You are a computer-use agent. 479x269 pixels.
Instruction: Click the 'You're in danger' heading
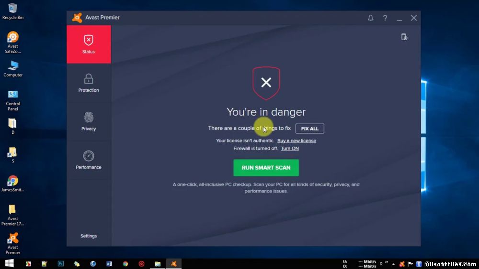266,112
